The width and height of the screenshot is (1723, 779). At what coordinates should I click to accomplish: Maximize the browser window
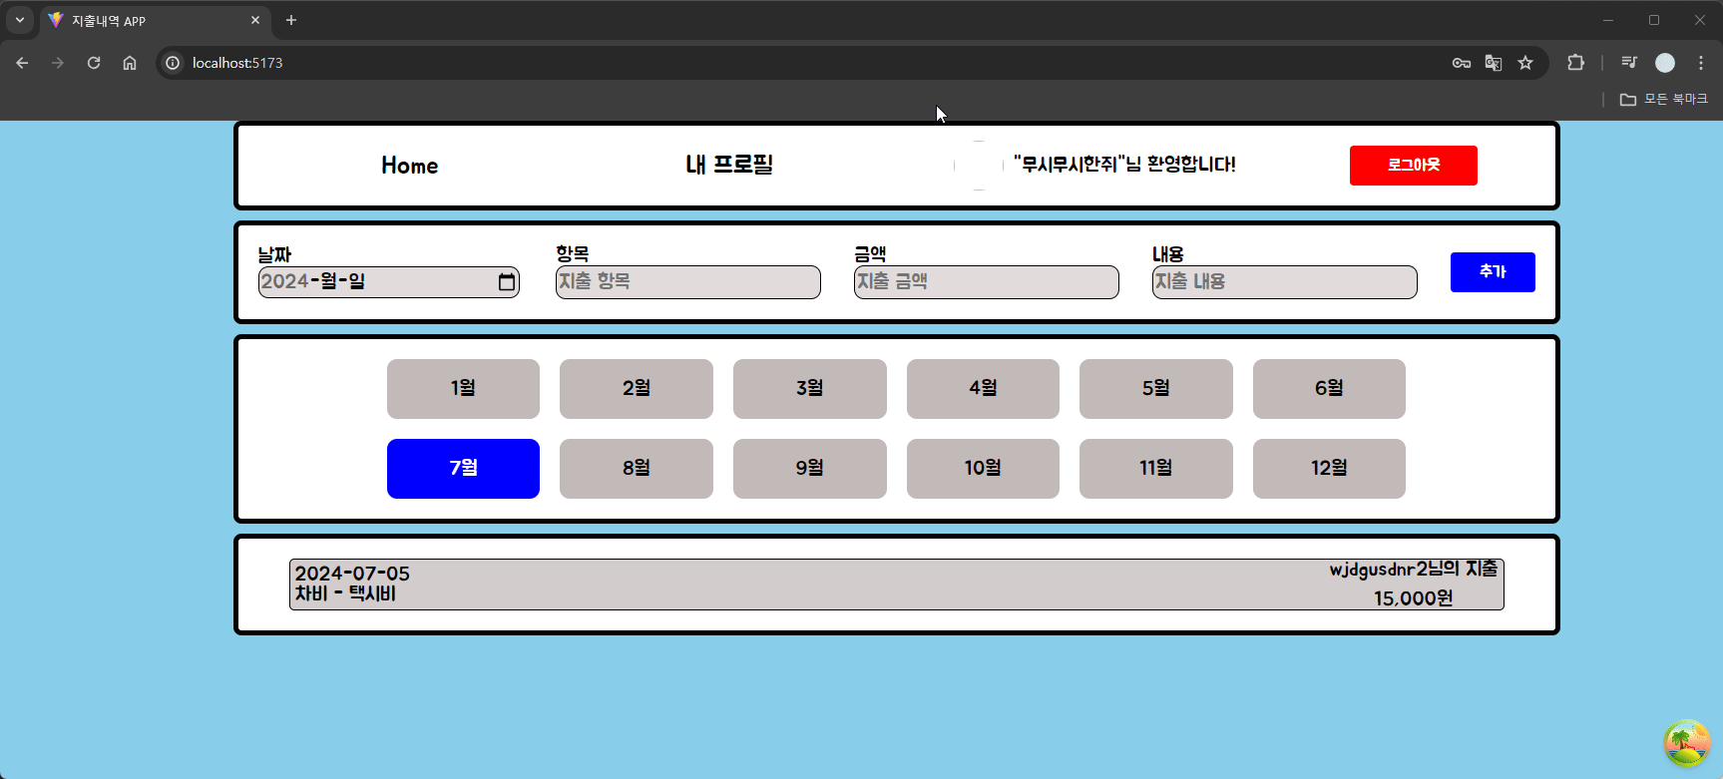click(1654, 20)
